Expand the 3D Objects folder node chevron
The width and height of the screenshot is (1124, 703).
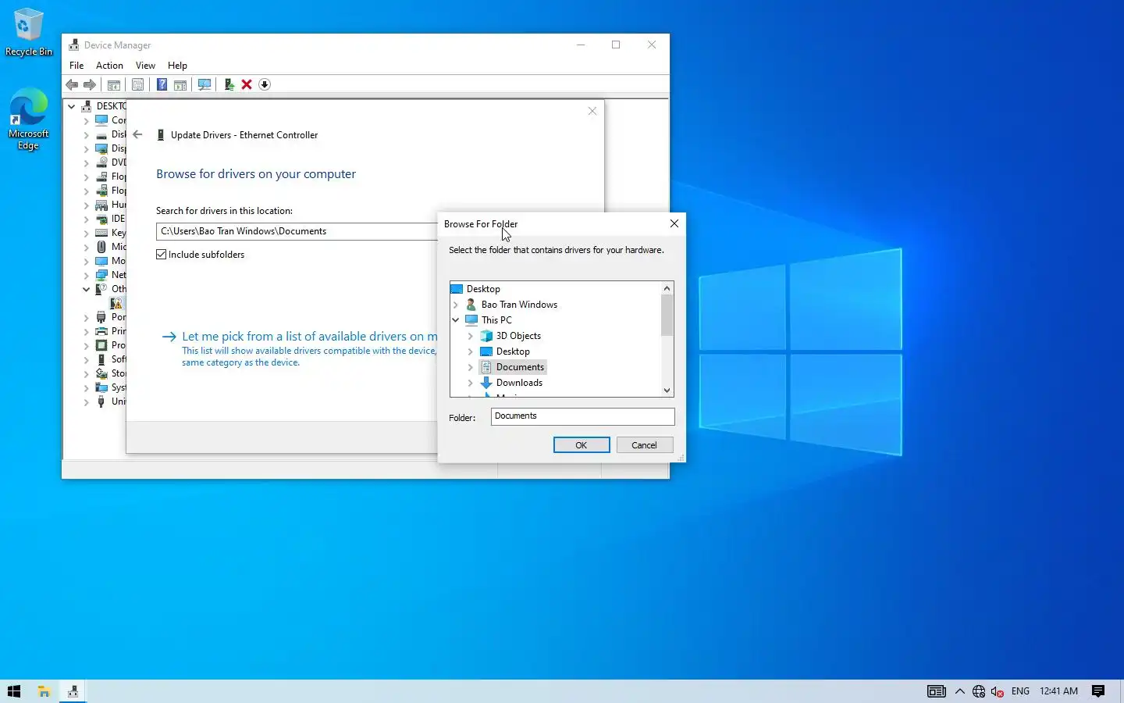(471, 336)
